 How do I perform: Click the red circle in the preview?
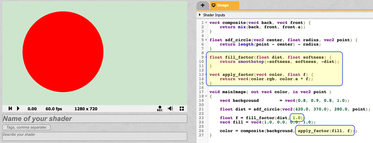point(63,51)
